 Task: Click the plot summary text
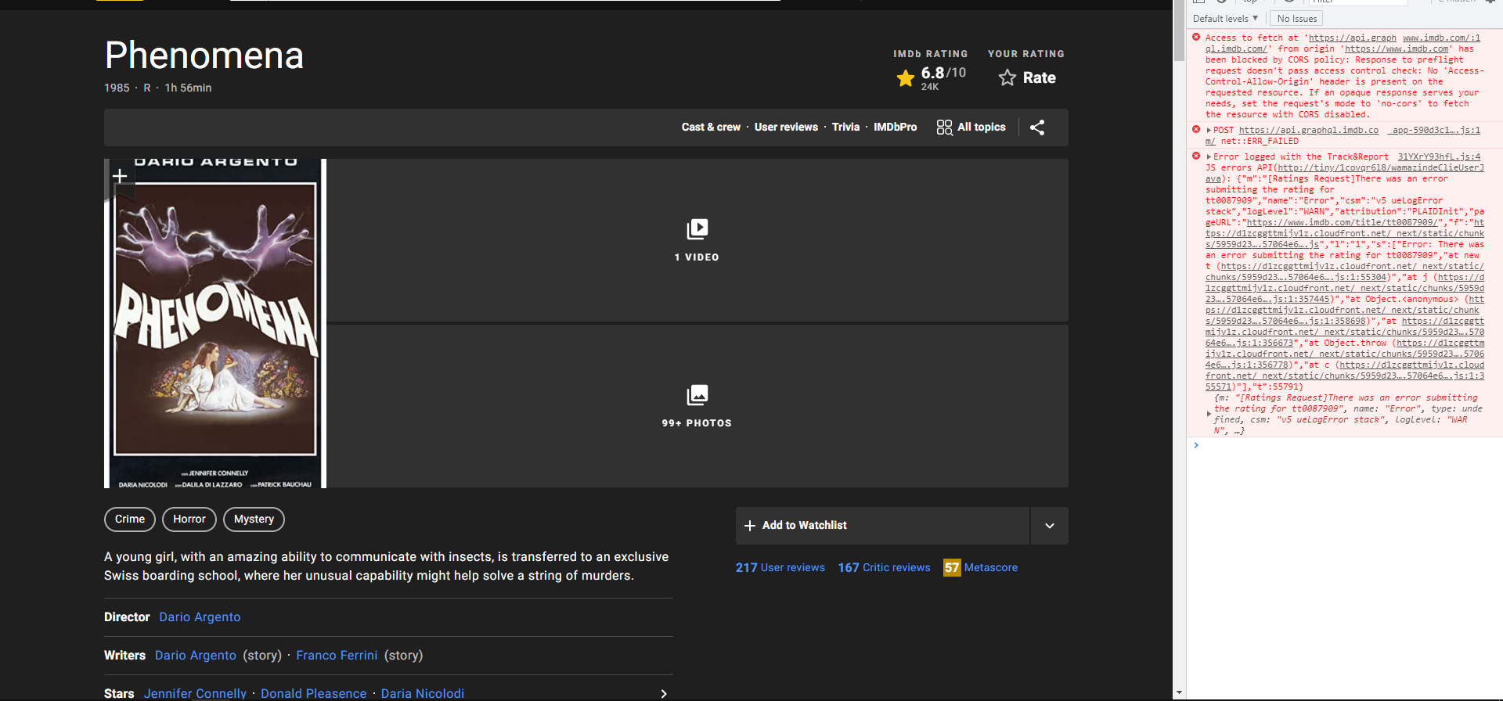pos(387,566)
